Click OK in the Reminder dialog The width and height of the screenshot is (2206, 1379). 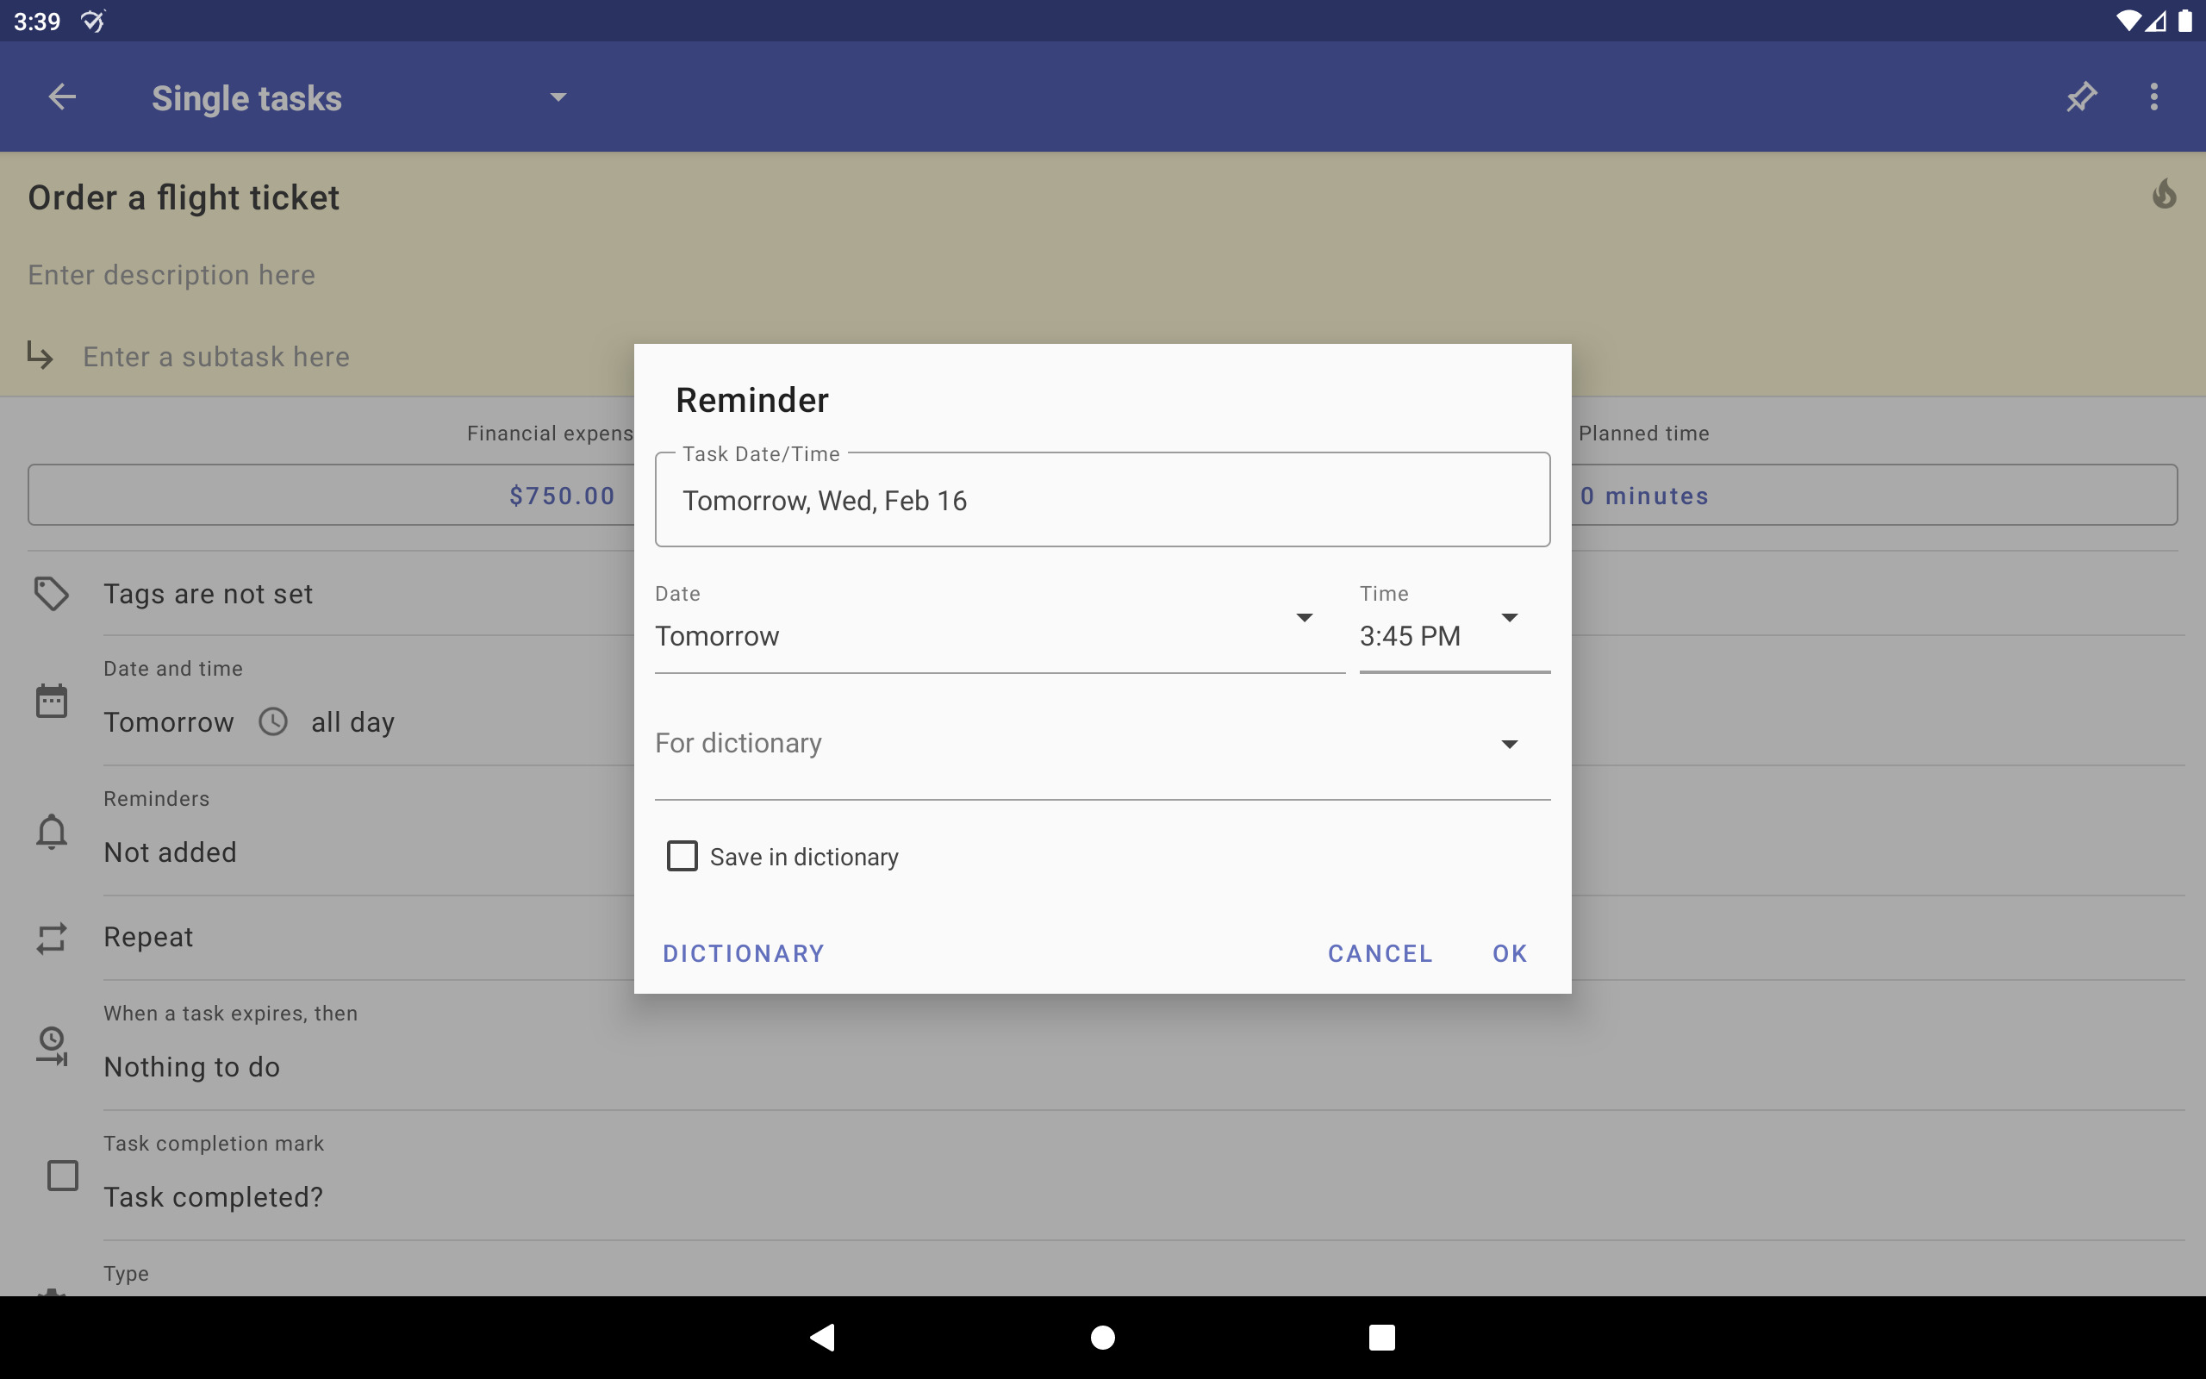click(1510, 953)
